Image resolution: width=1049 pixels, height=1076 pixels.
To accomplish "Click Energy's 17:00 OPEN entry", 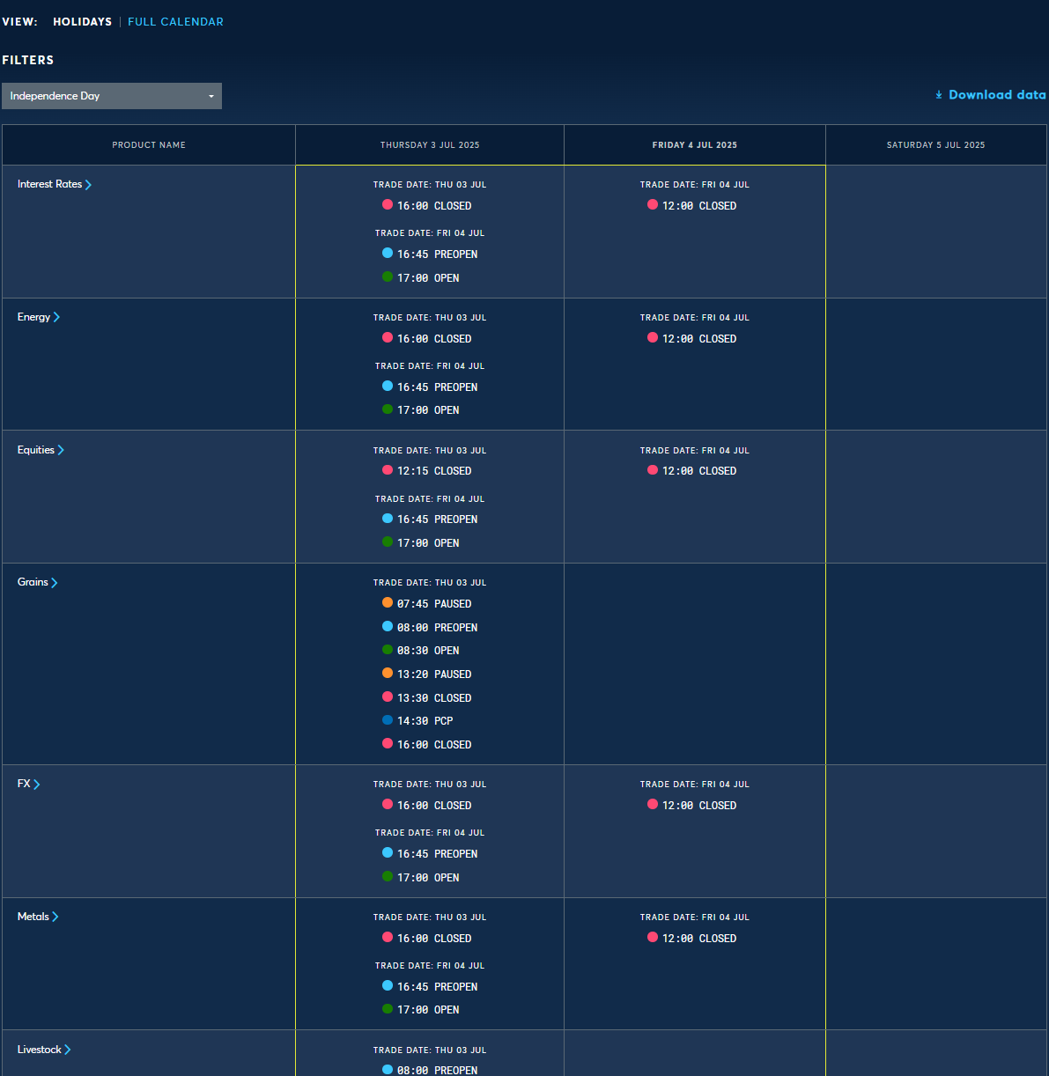I will pyautogui.click(x=421, y=409).
